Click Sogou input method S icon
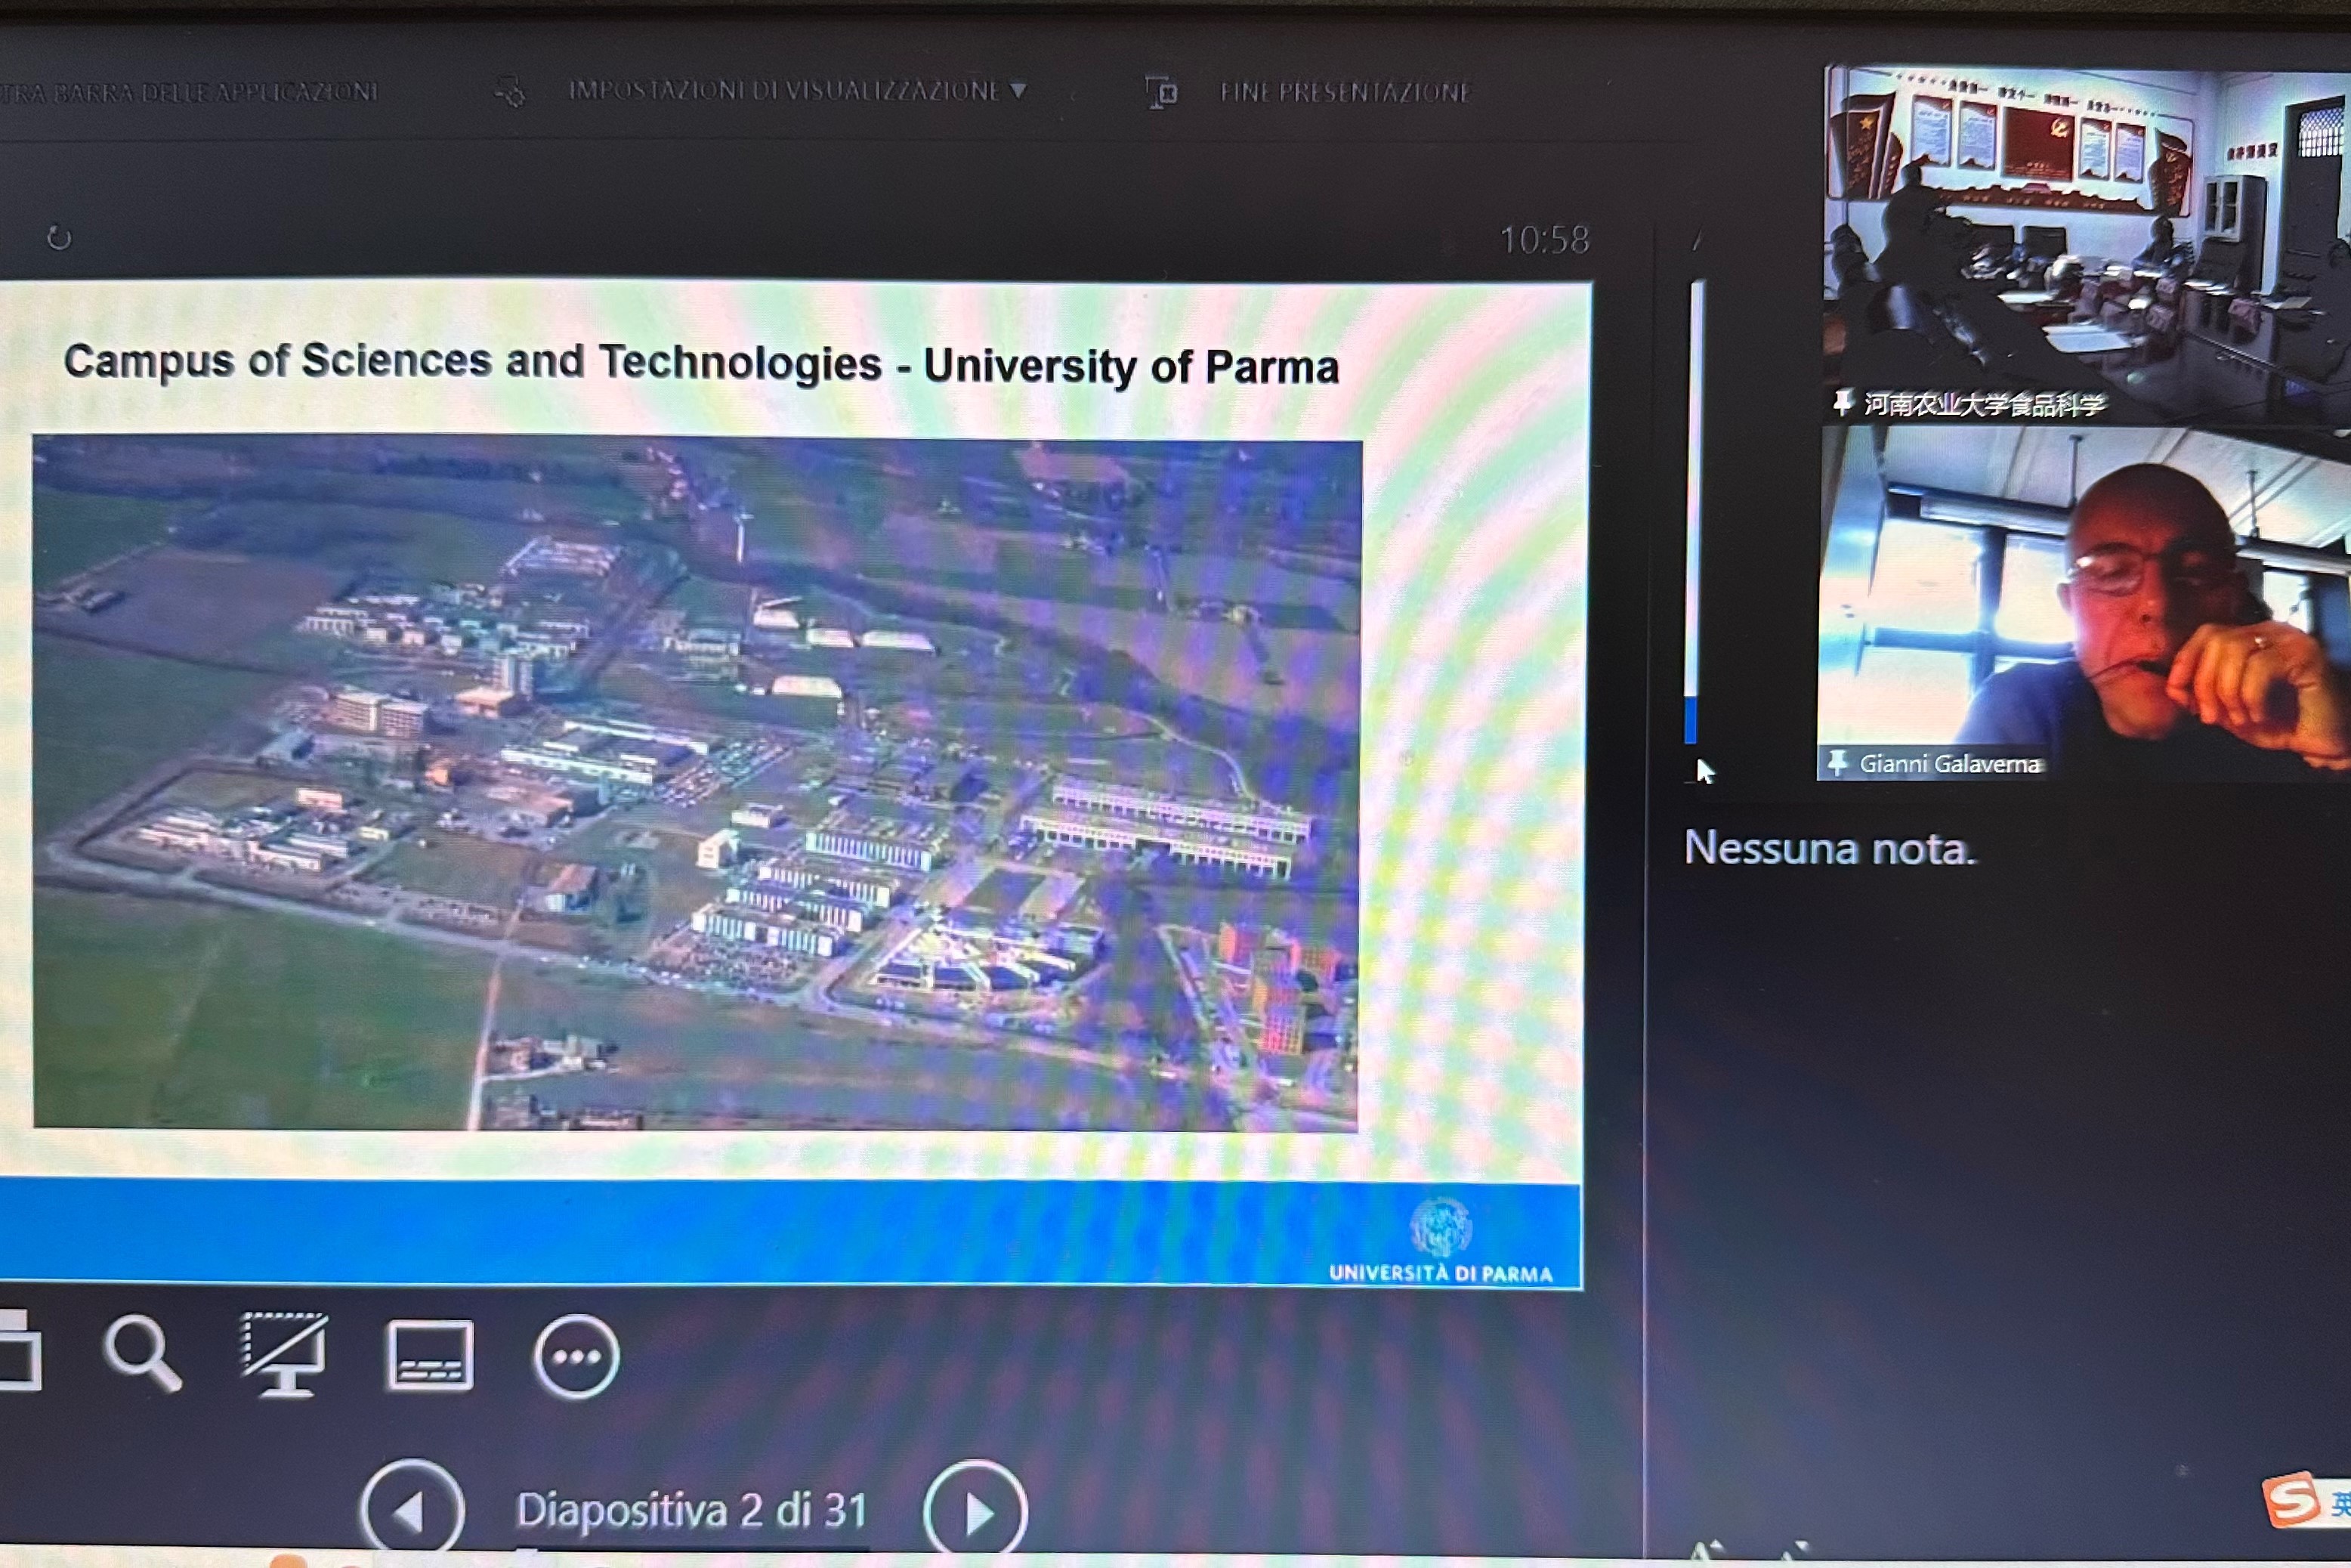This screenshot has height=1568, width=2351. 2291,1500
